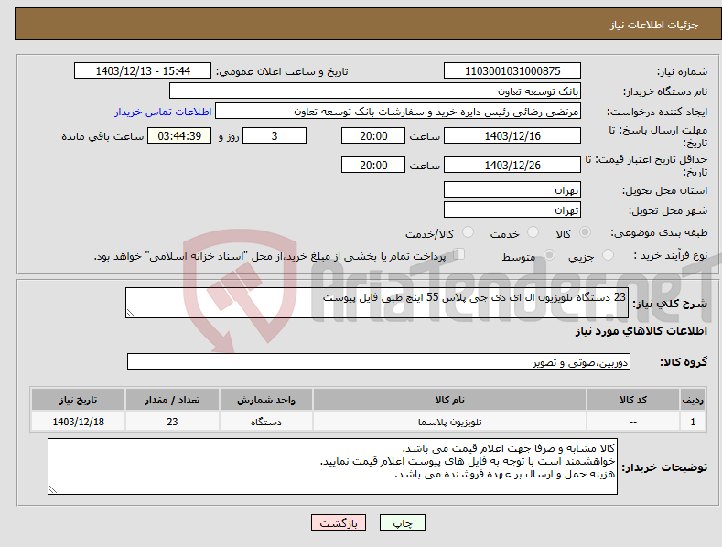Click the شماره نیاز field 1103001031000875
Screen dimensions: 722x547
[x=512, y=71]
